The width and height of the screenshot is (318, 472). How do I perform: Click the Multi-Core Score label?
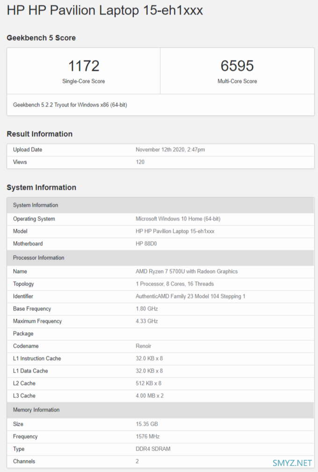click(237, 81)
